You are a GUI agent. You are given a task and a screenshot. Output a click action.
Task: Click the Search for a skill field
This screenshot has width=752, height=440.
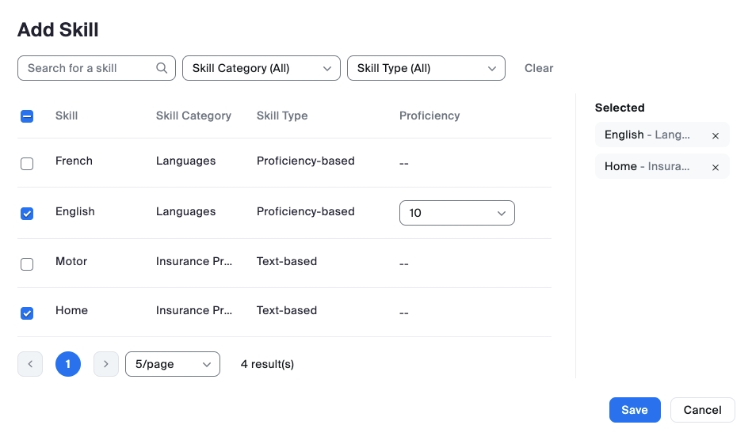[87, 68]
